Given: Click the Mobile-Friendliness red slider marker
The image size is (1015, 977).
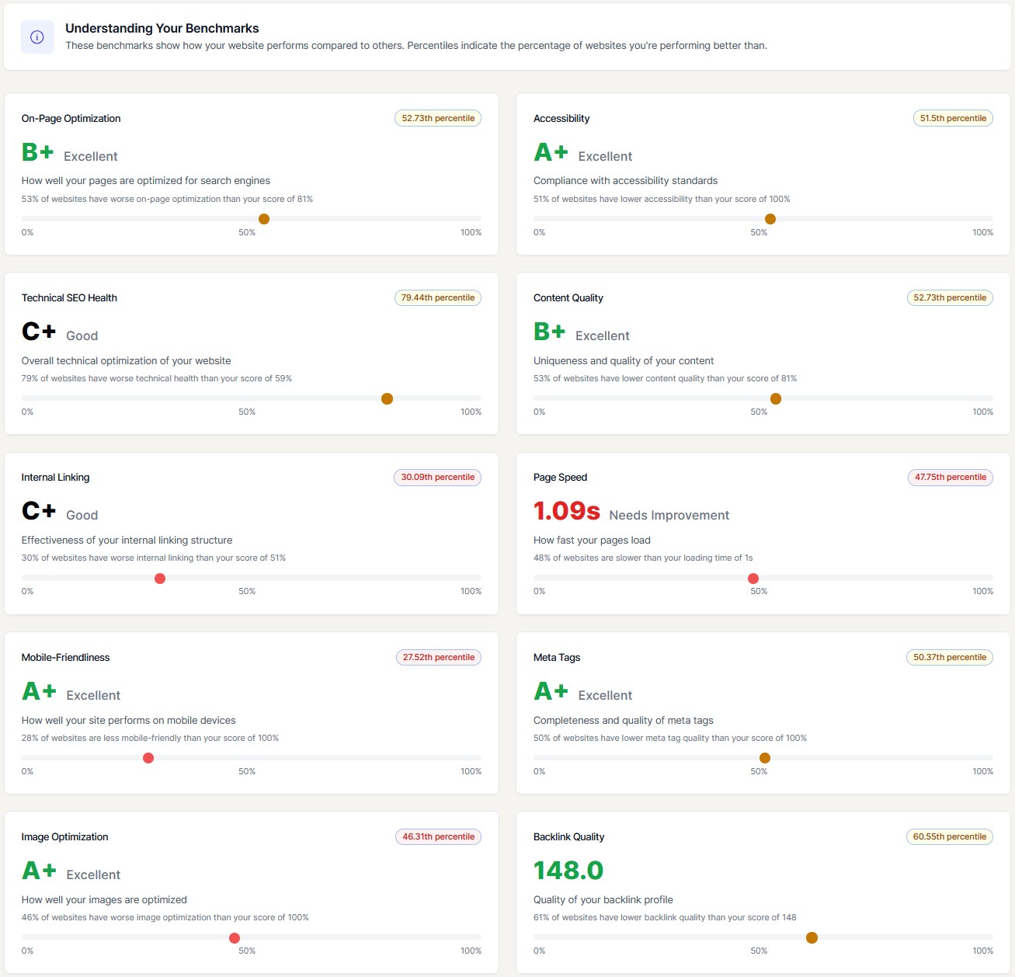Looking at the screenshot, I should pos(148,758).
